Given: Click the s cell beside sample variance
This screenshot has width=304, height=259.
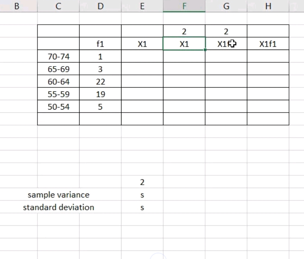Looking at the screenshot, I should [142, 195].
